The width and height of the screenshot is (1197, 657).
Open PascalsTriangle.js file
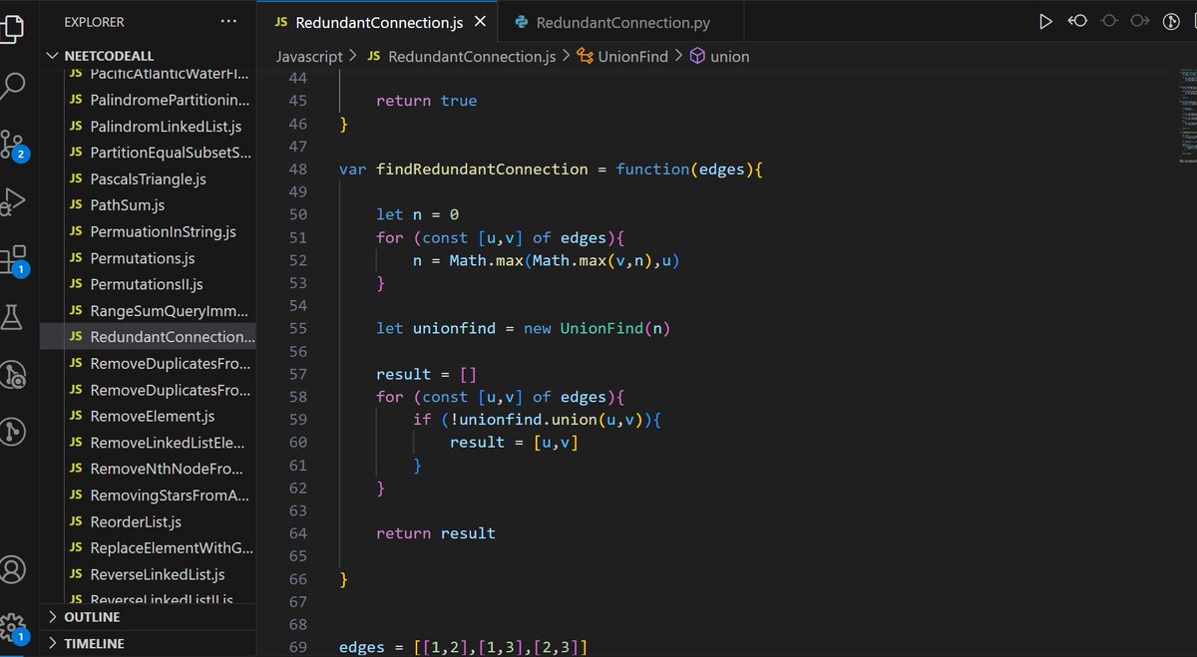tap(148, 179)
